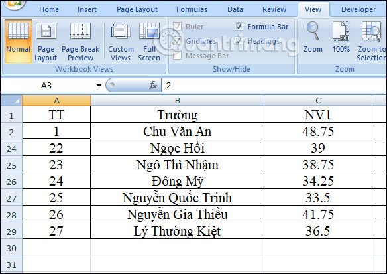Toggle the Headings checkbox

pyautogui.click(x=239, y=41)
